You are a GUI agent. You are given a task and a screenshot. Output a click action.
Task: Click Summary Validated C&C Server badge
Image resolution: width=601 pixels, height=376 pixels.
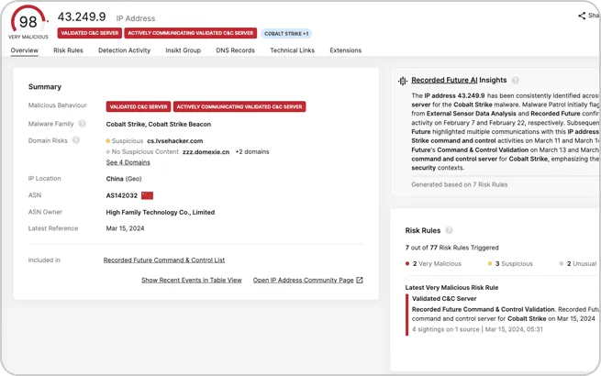click(x=139, y=106)
